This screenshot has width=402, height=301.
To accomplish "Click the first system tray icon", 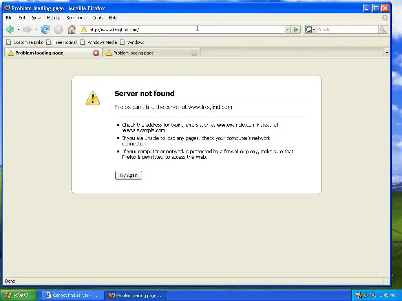I will 359,295.
